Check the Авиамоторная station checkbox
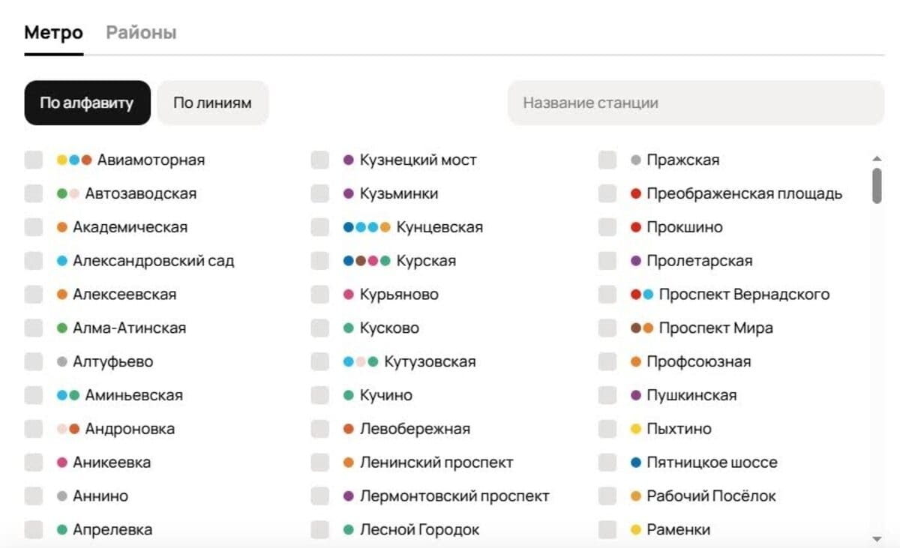 [33, 159]
